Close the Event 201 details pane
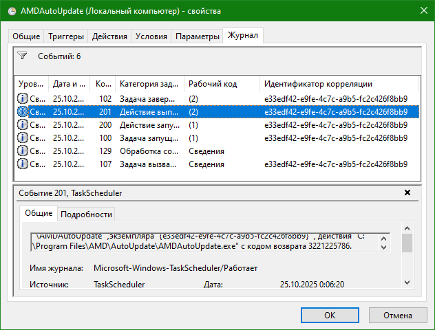 [x=407, y=192]
